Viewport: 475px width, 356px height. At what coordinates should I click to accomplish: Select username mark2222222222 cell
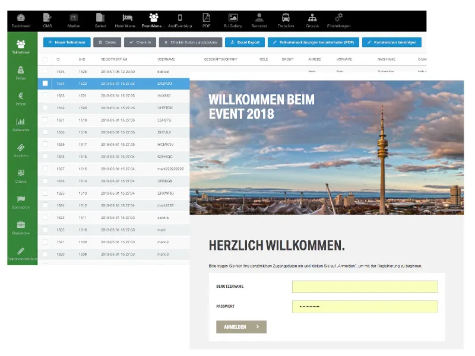tap(170, 169)
